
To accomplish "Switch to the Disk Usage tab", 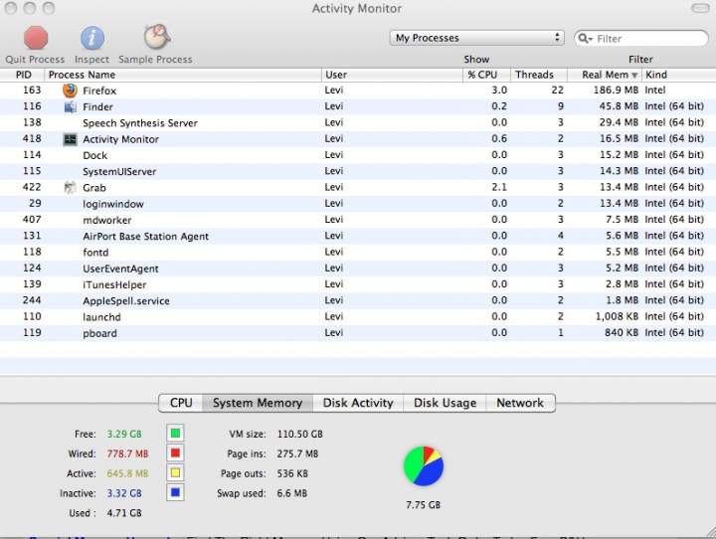I will click(445, 403).
